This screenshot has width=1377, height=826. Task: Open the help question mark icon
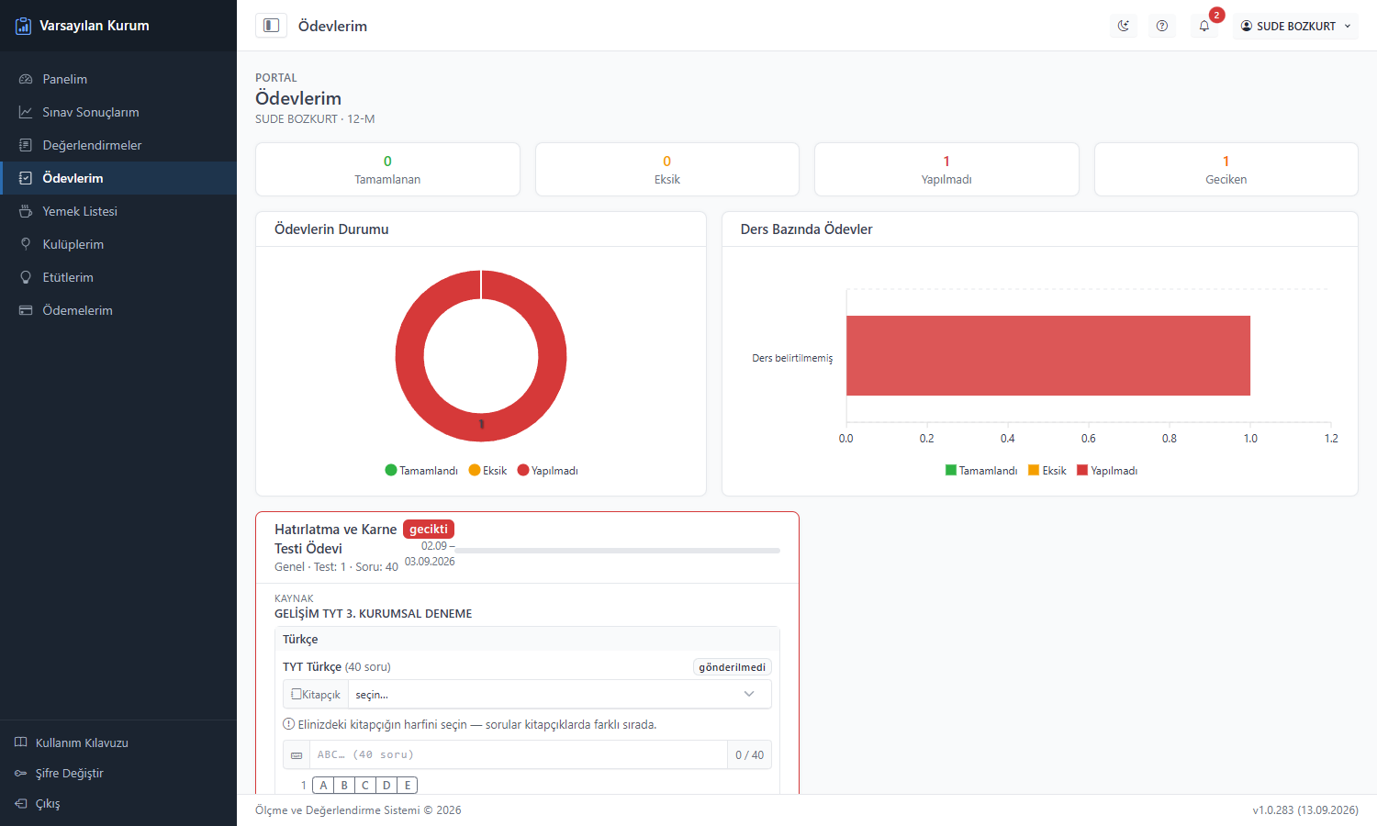pos(1162,26)
